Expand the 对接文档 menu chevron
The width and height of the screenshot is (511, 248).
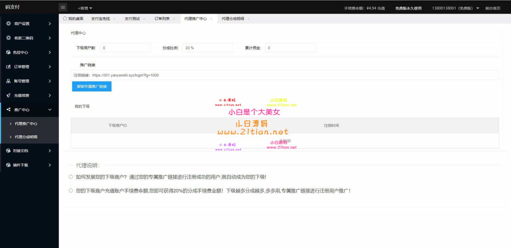50,151
